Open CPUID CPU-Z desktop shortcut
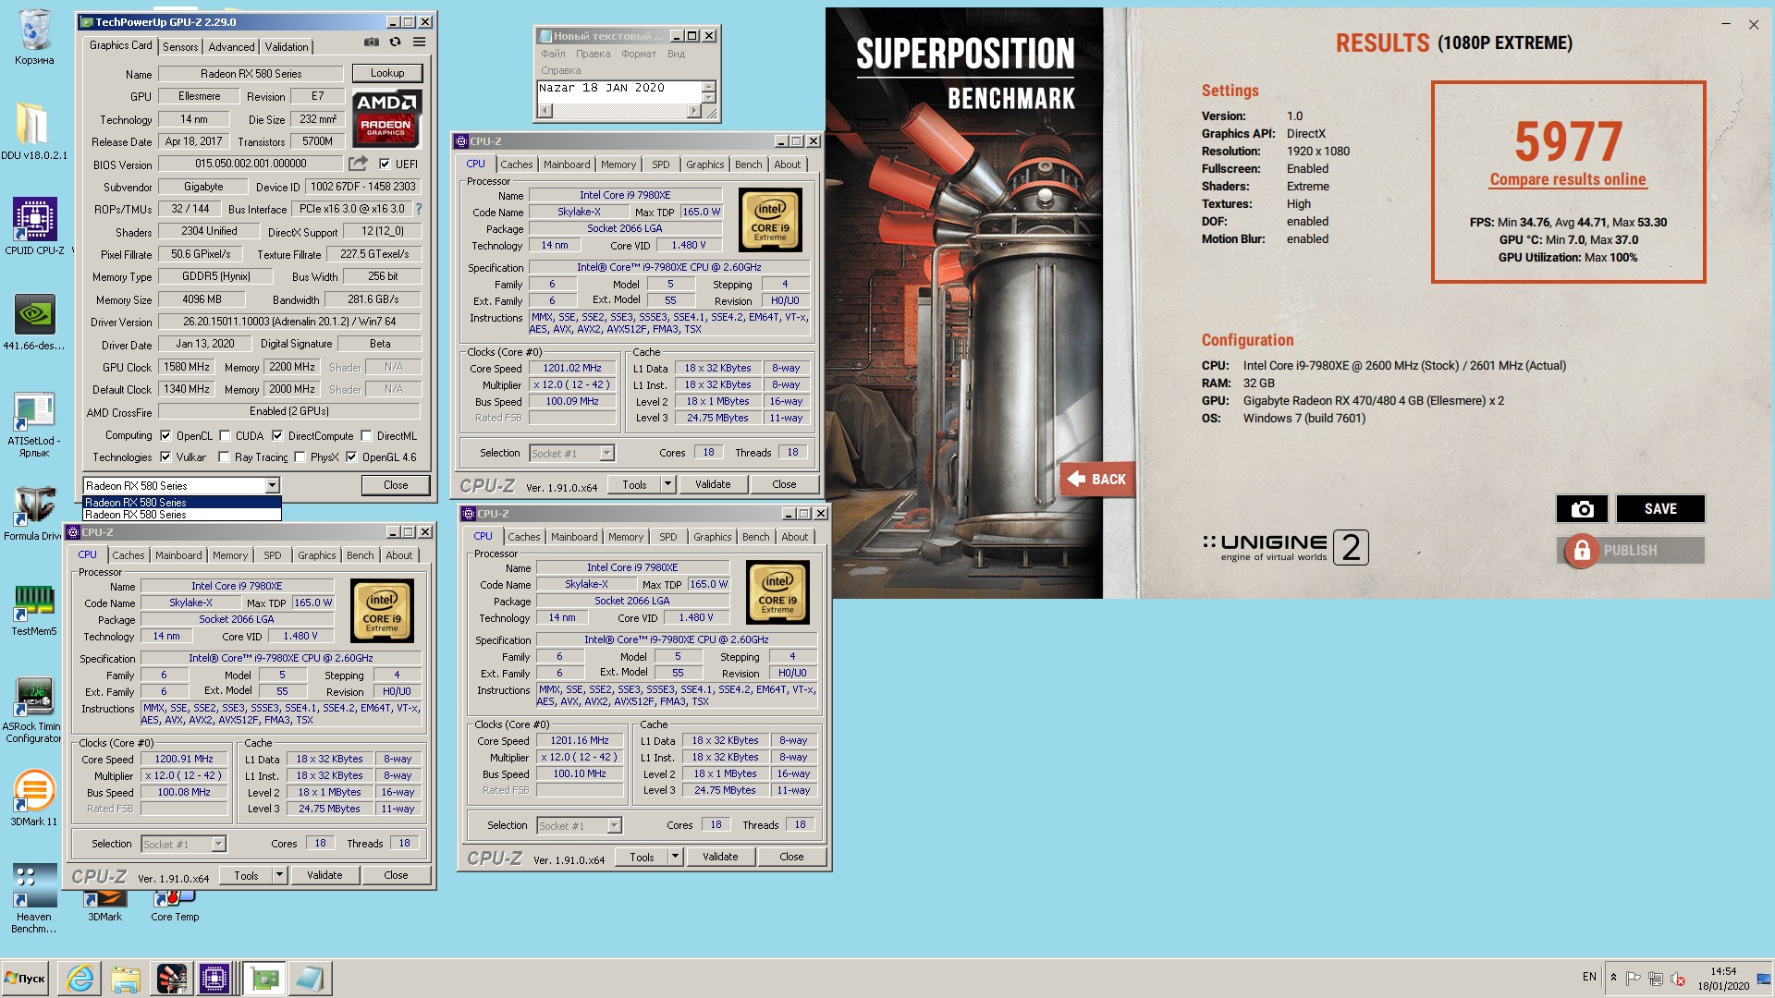The height and width of the screenshot is (998, 1775). 34,227
